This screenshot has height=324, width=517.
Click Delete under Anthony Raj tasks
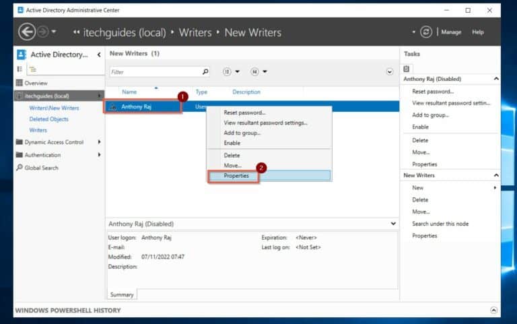[x=420, y=141]
